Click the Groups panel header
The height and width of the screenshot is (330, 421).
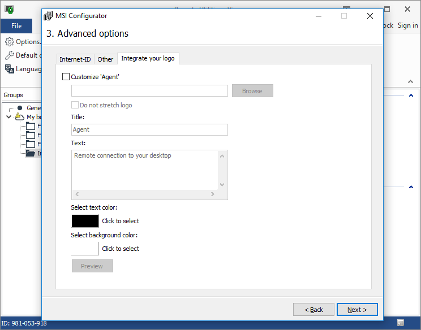(22, 95)
